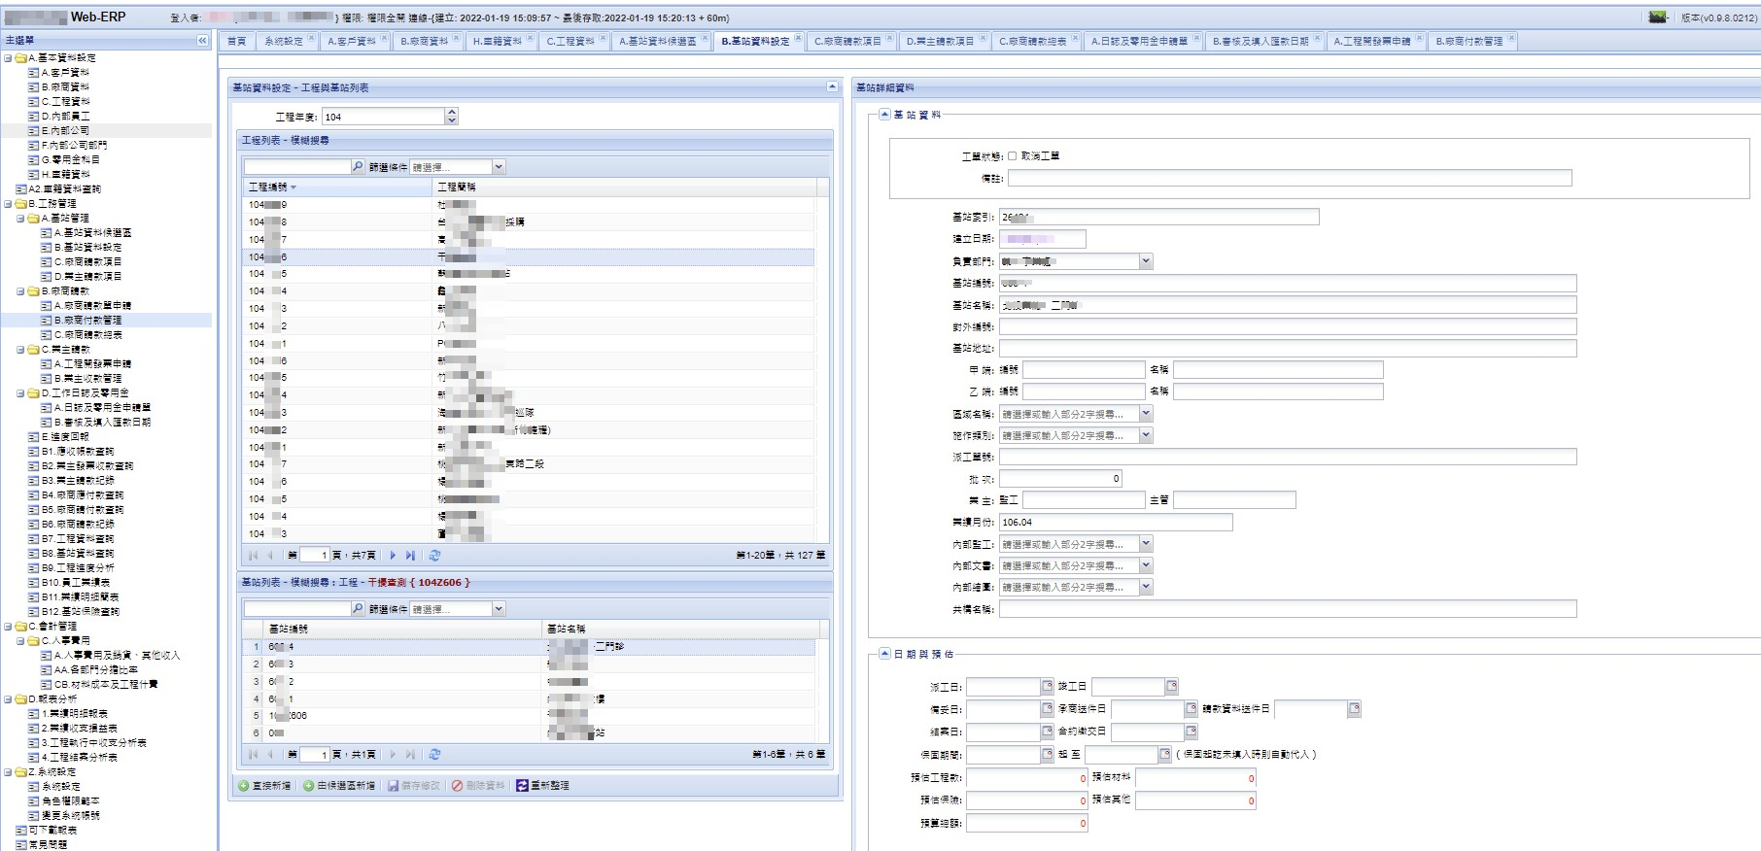Click the 儲存修改 button

(414, 785)
